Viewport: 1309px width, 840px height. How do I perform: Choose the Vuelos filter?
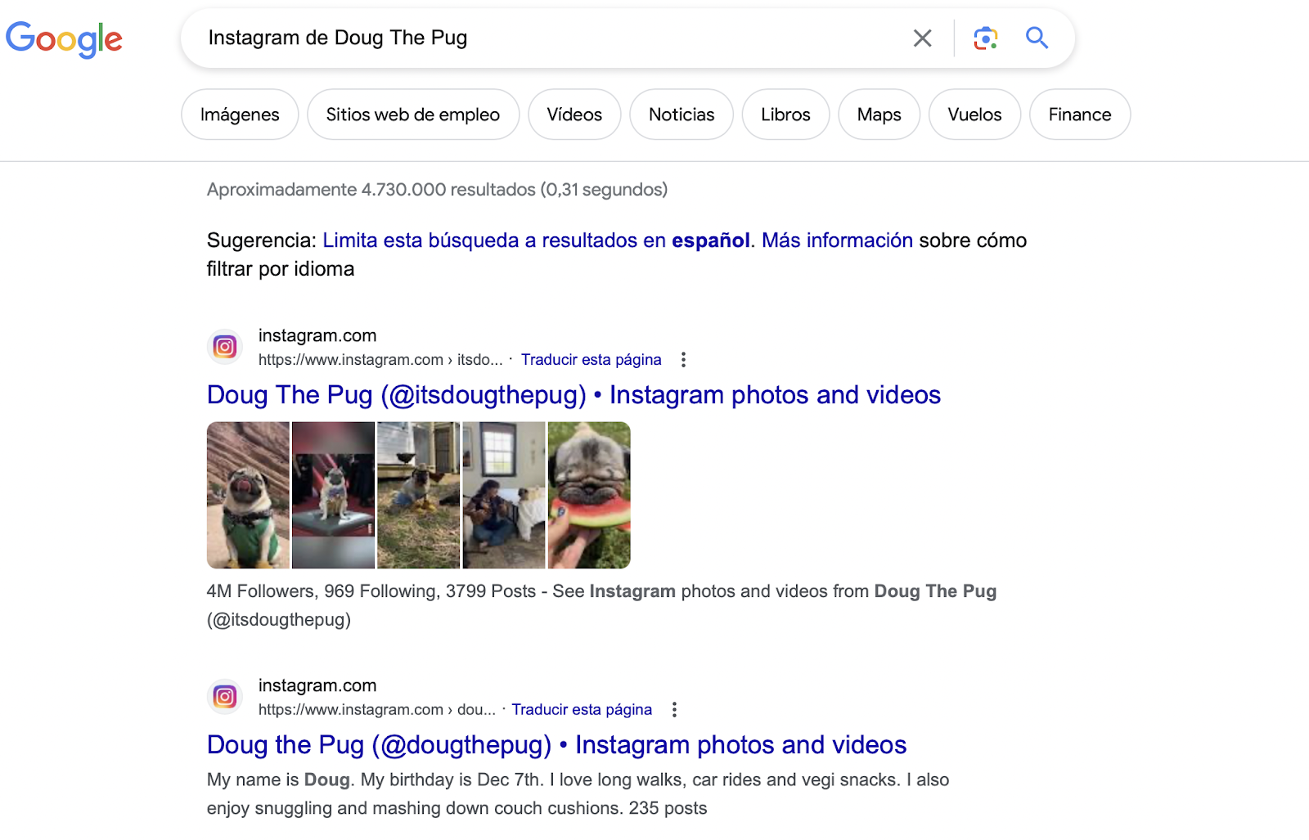click(x=974, y=115)
